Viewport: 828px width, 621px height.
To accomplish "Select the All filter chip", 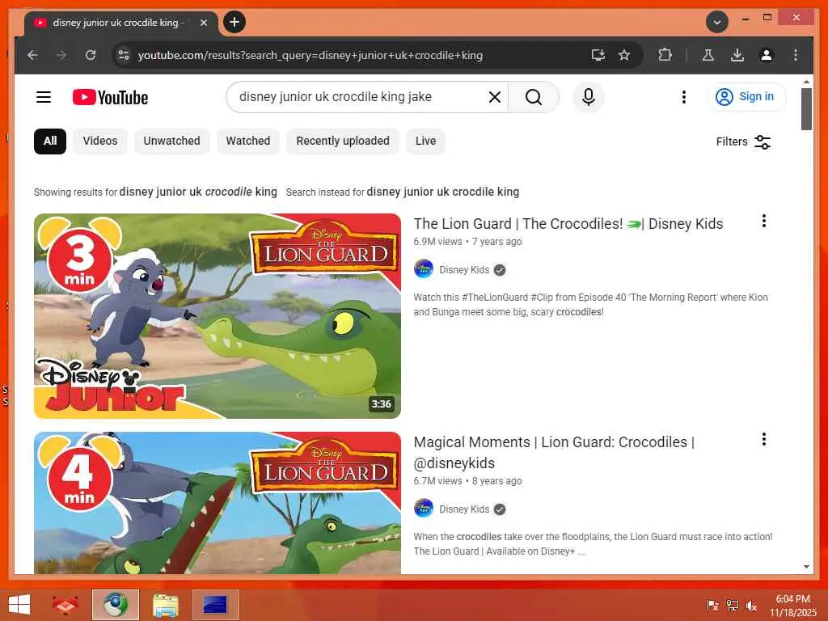I will (50, 141).
